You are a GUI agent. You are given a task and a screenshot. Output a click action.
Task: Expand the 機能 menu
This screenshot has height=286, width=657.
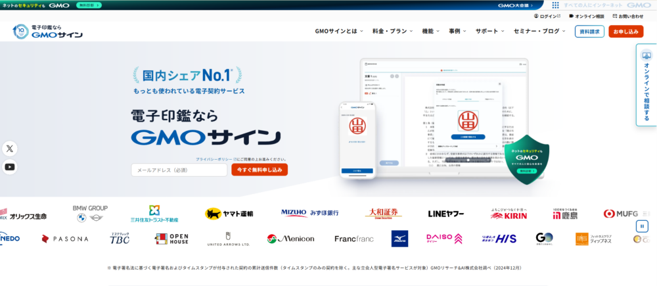pos(431,31)
